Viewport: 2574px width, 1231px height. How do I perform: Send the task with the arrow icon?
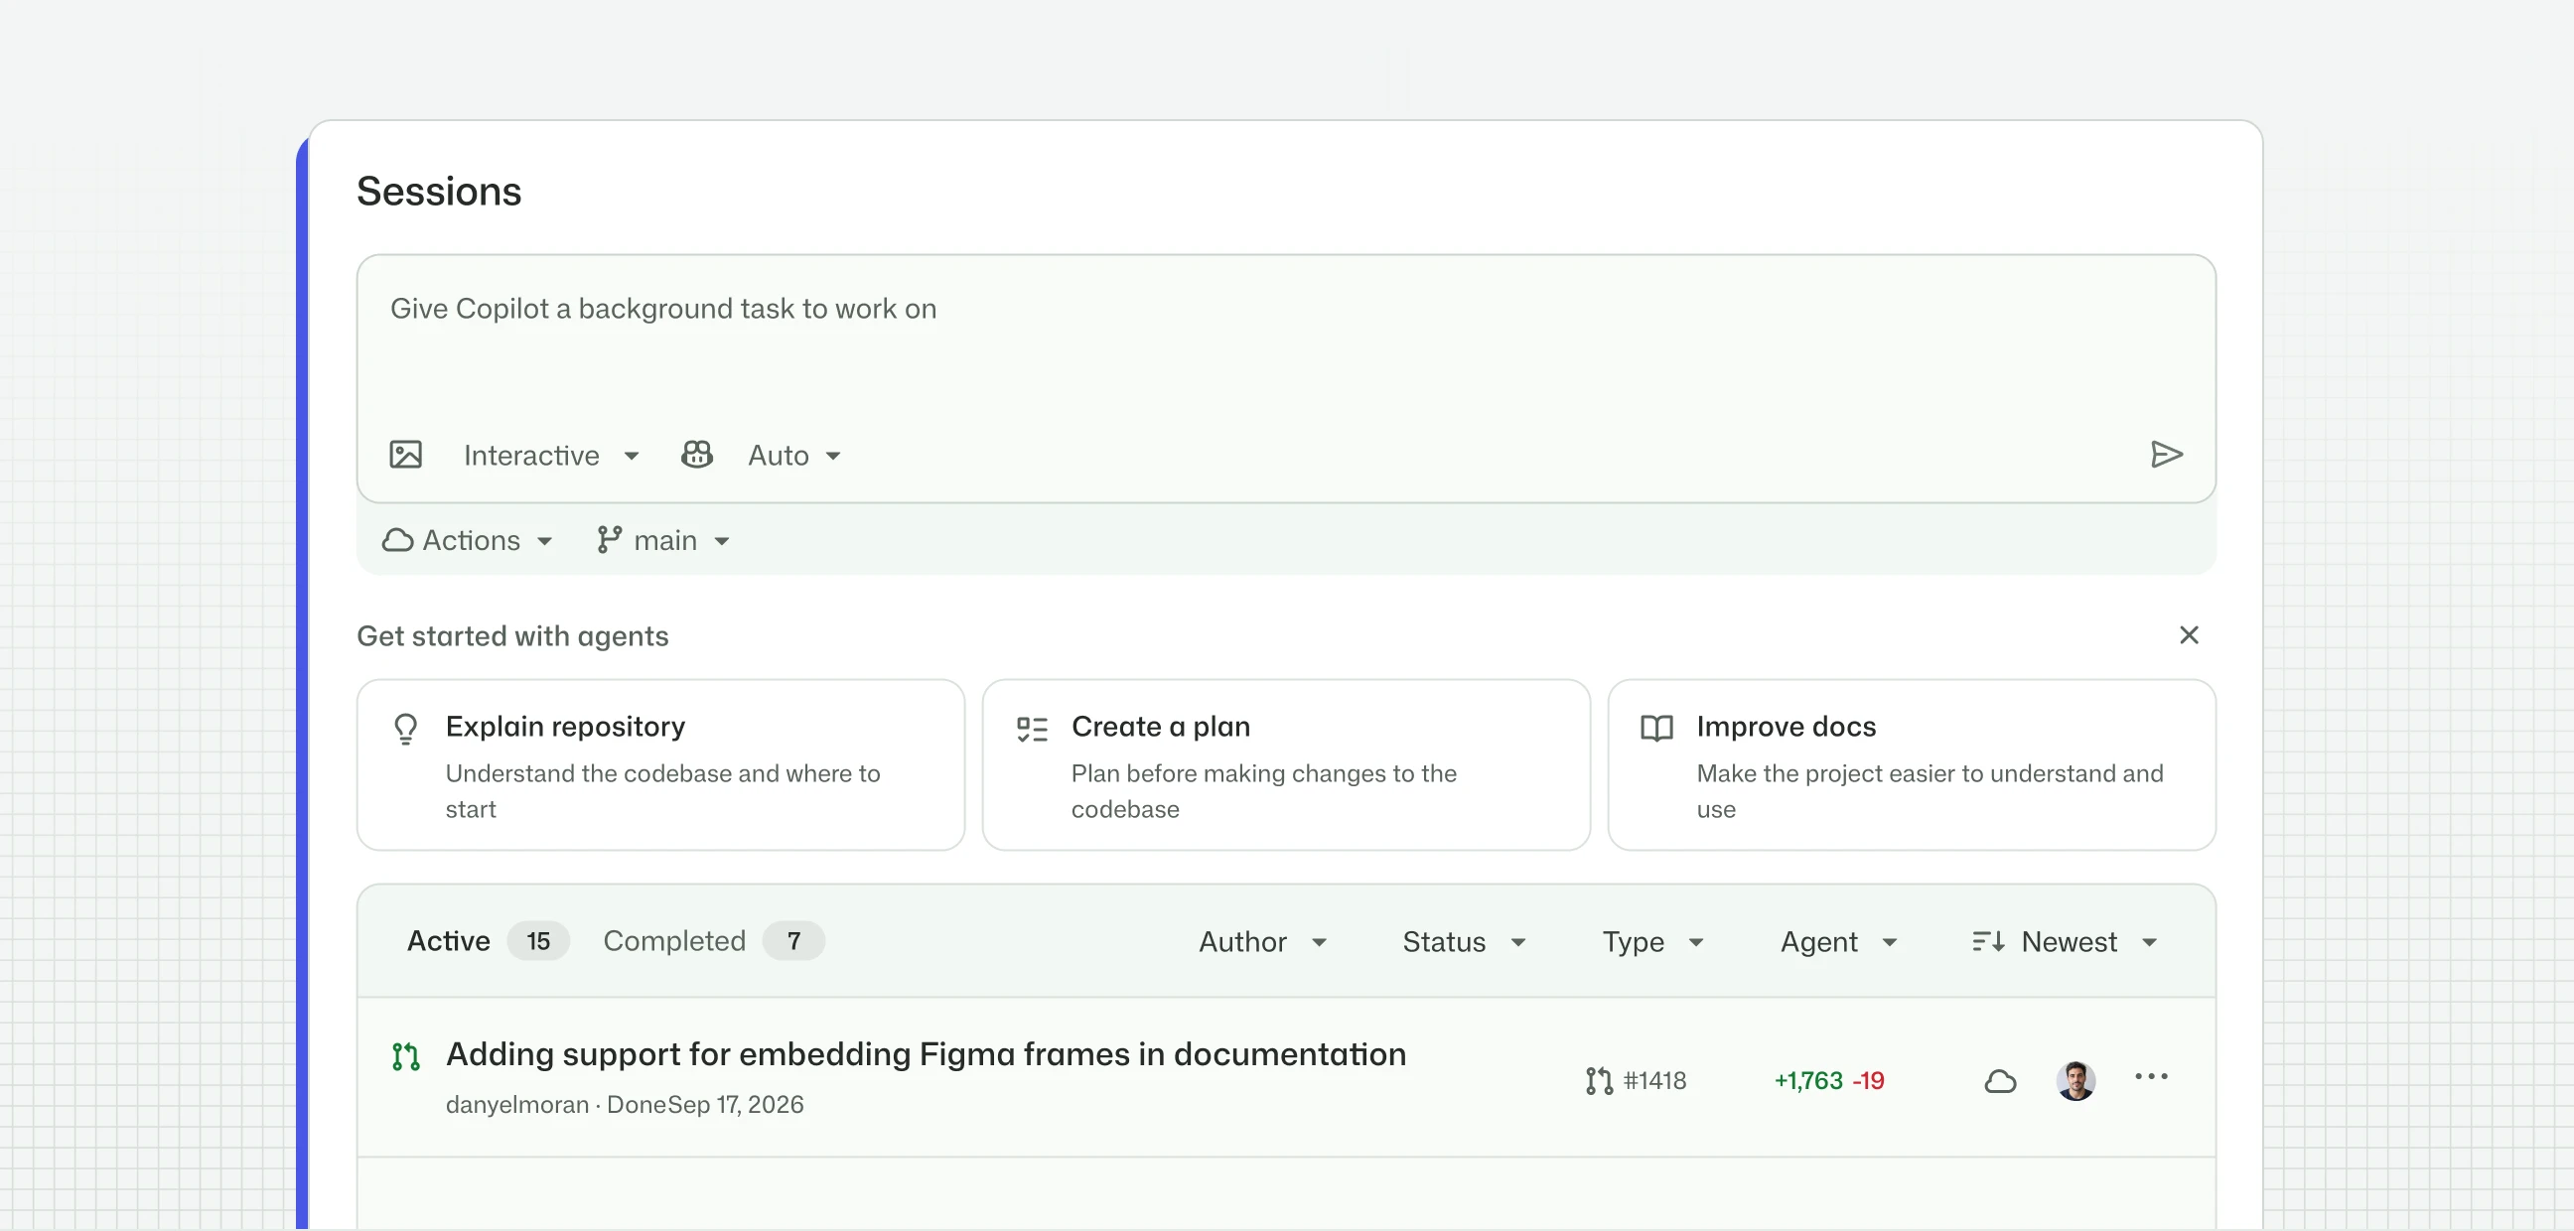2166,455
